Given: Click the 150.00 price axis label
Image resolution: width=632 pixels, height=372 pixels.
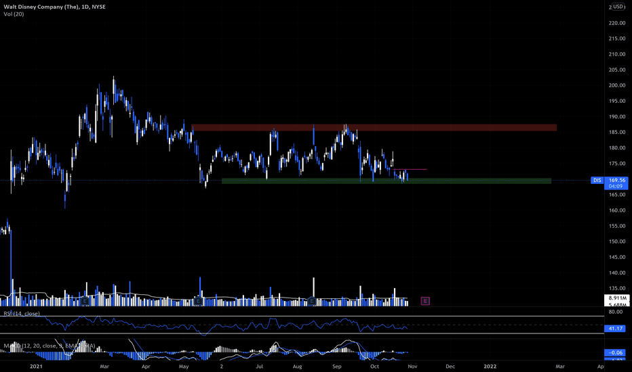Looking at the screenshot, I should [617, 241].
